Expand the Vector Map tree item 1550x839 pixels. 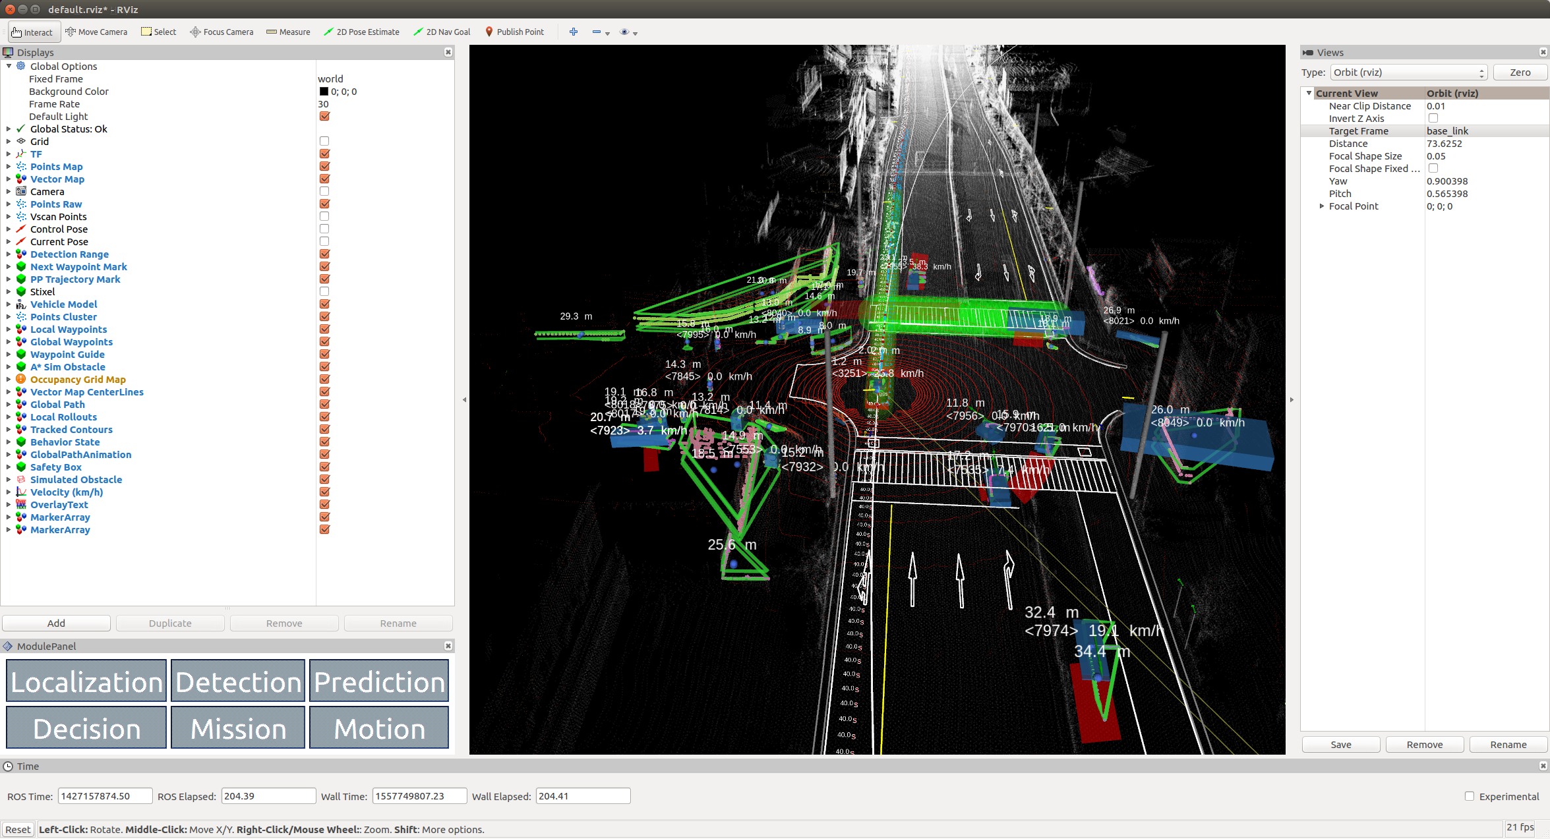[x=9, y=179]
